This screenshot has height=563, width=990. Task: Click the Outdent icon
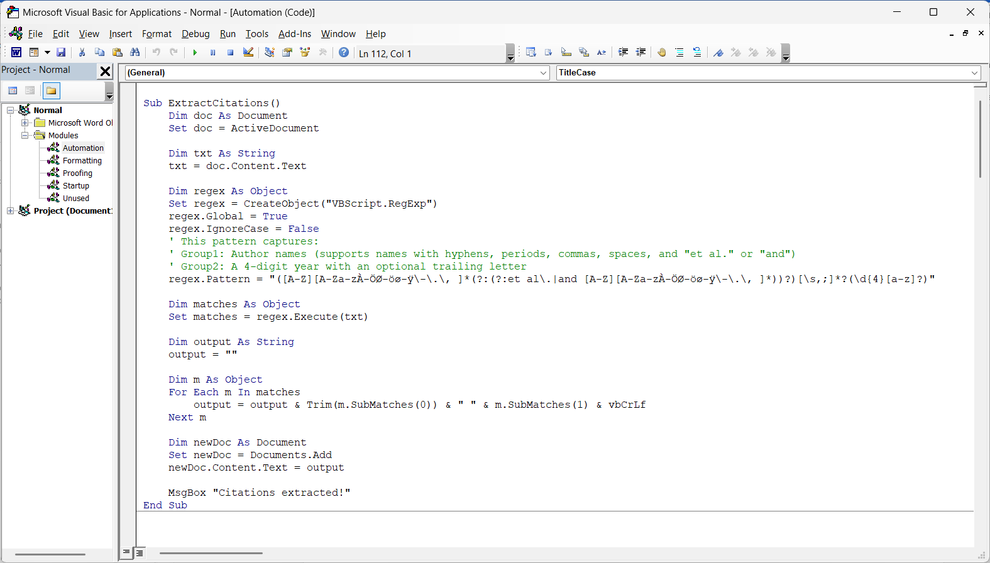click(x=641, y=53)
